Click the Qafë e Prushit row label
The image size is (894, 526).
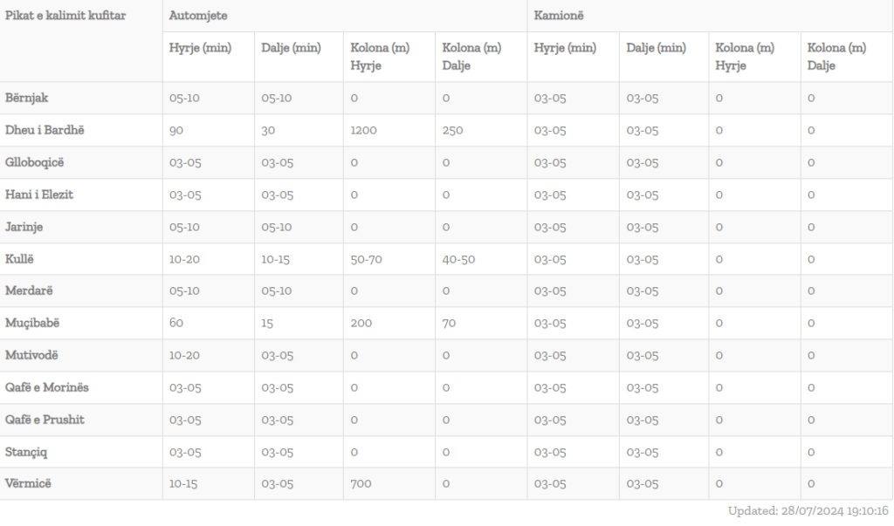(x=45, y=420)
